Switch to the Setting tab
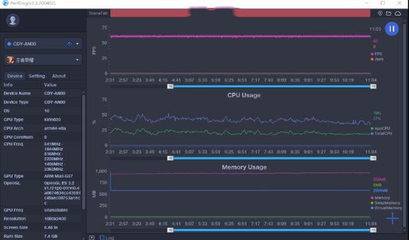Image resolution: width=409 pixels, height=240 pixels. (36, 76)
